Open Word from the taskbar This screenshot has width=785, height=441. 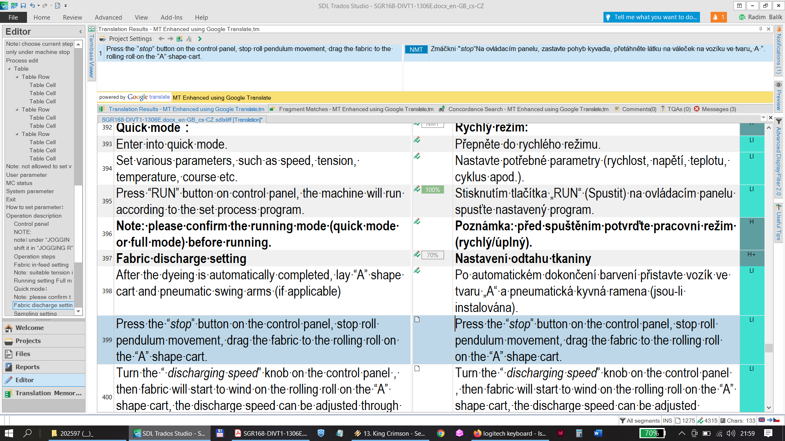click(x=598, y=433)
